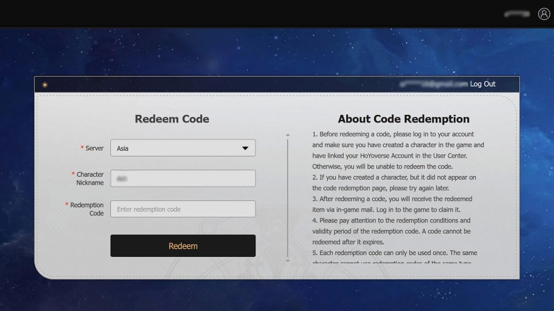The image size is (554, 311).
Task: Click the About Code Redemption heading
Action: [404, 119]
